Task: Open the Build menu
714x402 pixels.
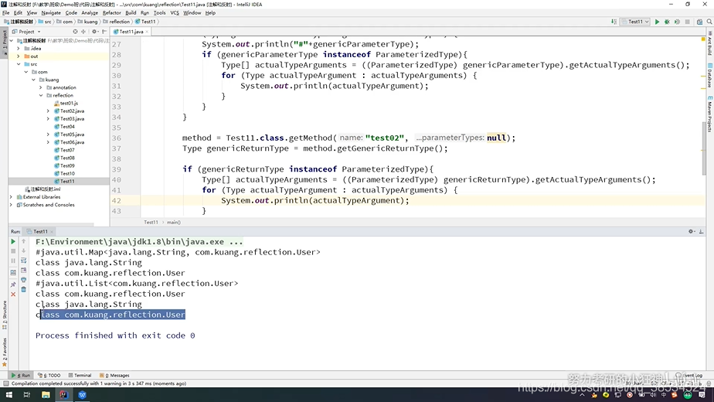Action: (x=131, y=13)
